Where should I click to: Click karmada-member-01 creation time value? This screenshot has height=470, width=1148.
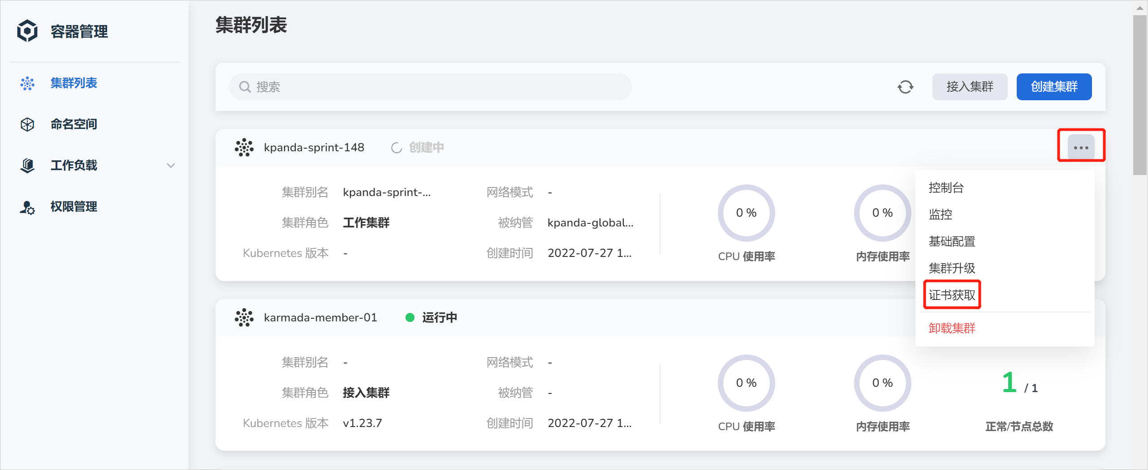coord(589,423)
